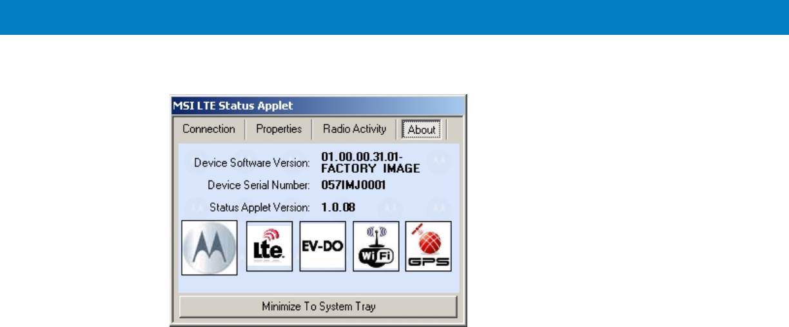789x327 pixels.
Task: Go to the Radio Activity tab
Action: pyautogui.click(x=355, y=128)
